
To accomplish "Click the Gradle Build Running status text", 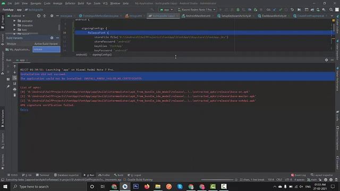I will (140, 180).
